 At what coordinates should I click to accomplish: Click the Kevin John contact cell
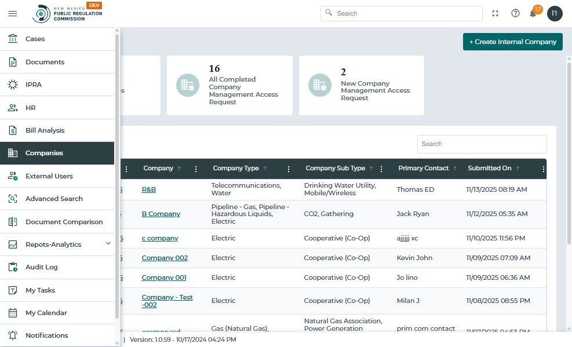pyautogui.click(x=414, y=258)
